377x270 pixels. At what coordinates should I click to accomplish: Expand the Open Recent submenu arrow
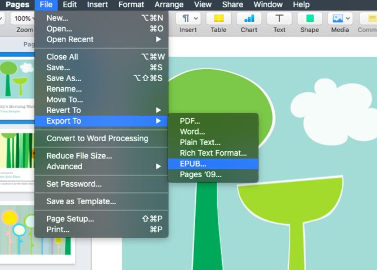(158, 39)
